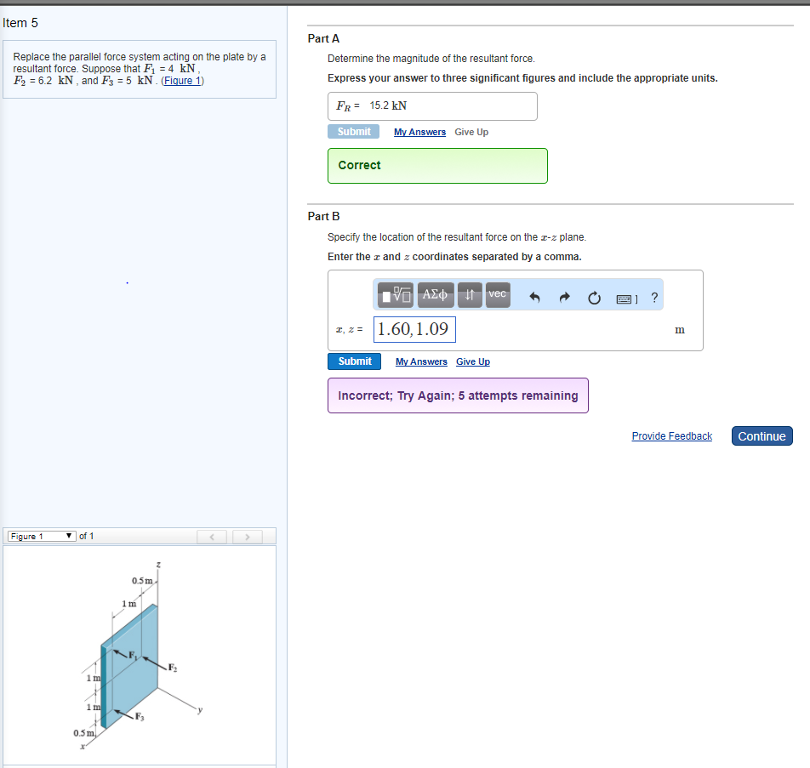Open keyboard shortcuts from the equation toolbar

[625, 298]
